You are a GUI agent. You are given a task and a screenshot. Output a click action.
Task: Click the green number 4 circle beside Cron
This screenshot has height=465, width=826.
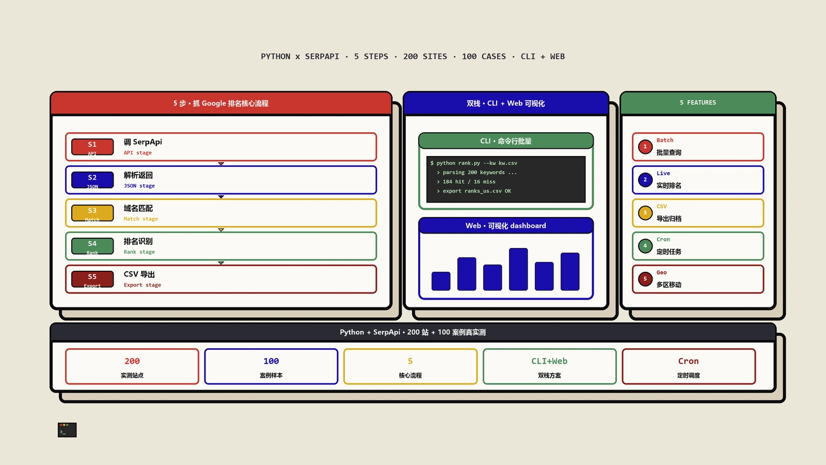click(645, 246)
